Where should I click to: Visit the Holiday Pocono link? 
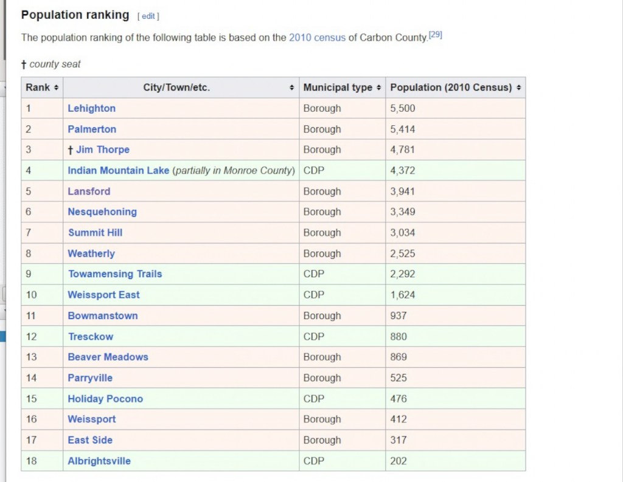click(x=105, y=399)
